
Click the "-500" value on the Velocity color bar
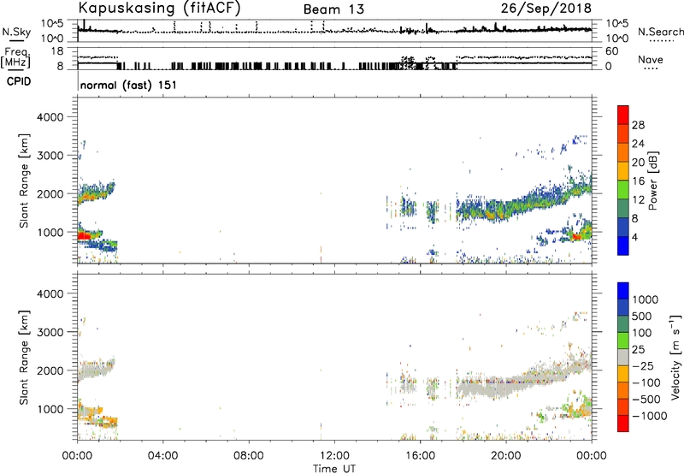(646, 399)
